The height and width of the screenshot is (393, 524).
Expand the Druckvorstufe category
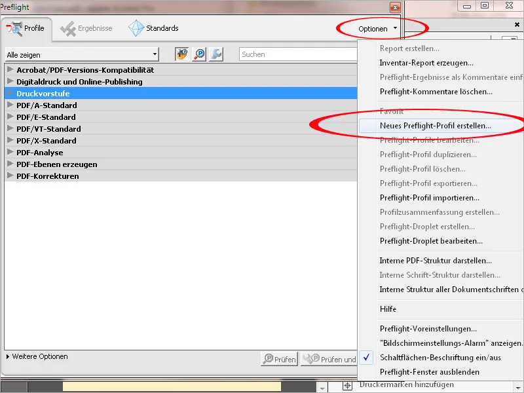(x=10, y=92)
